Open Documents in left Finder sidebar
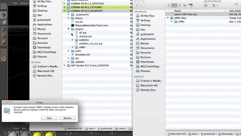Viewport: 241px width, 136px height. 44,34
